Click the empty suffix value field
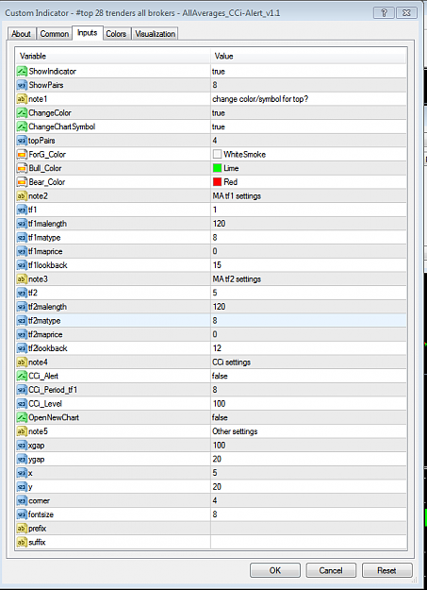 click(x=308, y=542)
